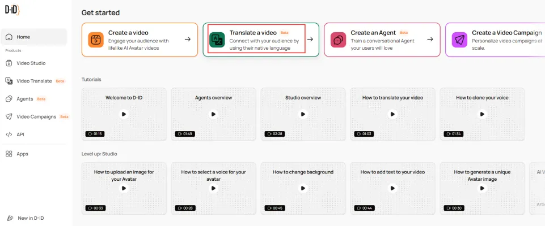Image resolution: width=545 pixels, height=226 pixels.
Task: Click the green Translate a video icon
Action: point(217,40)
